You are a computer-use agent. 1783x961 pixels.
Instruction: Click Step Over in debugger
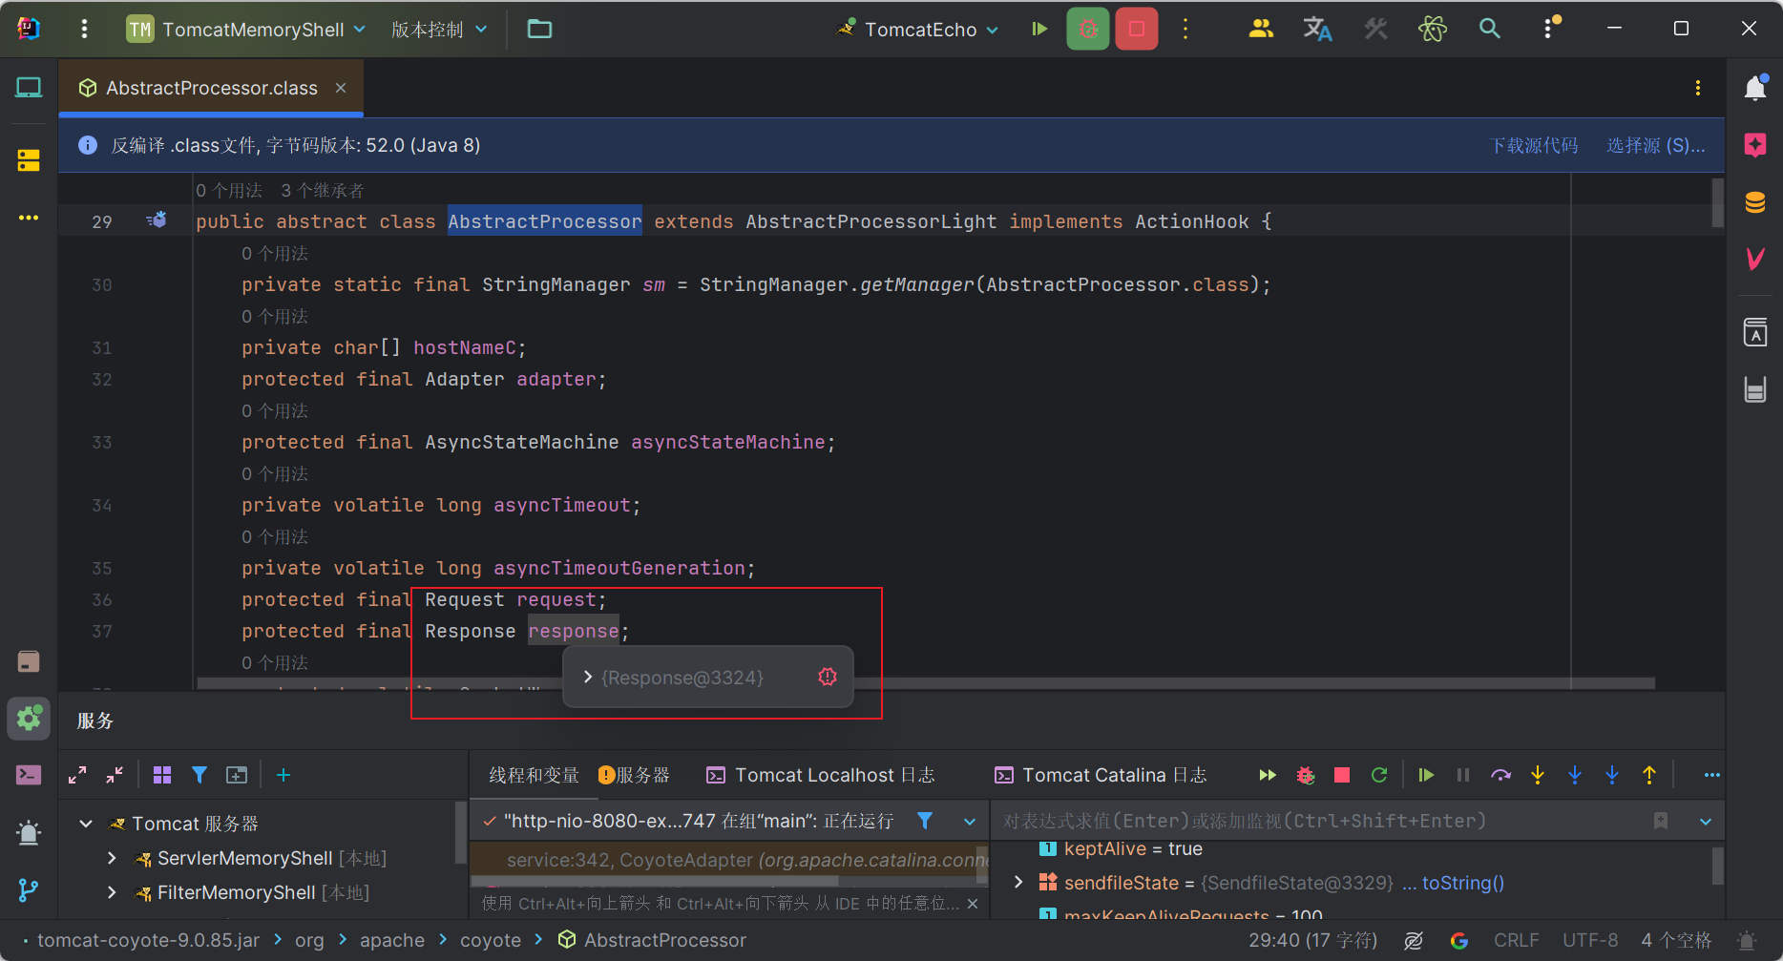[x=1500, y=775]
